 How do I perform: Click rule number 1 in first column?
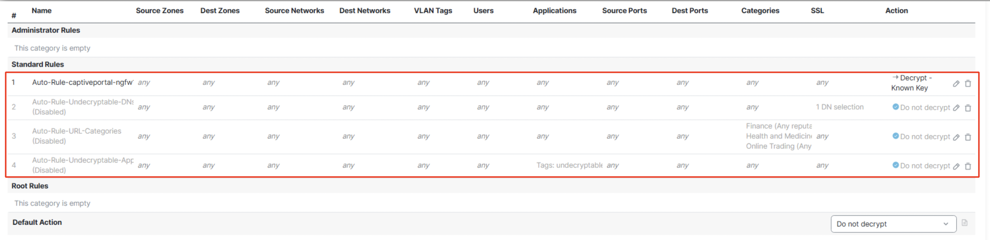coord(13,82)
